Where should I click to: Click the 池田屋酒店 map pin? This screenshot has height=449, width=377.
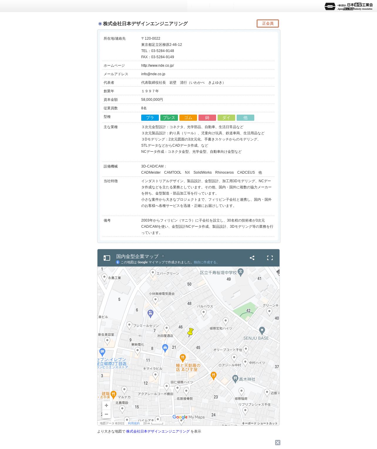click(x=166, y=329)
